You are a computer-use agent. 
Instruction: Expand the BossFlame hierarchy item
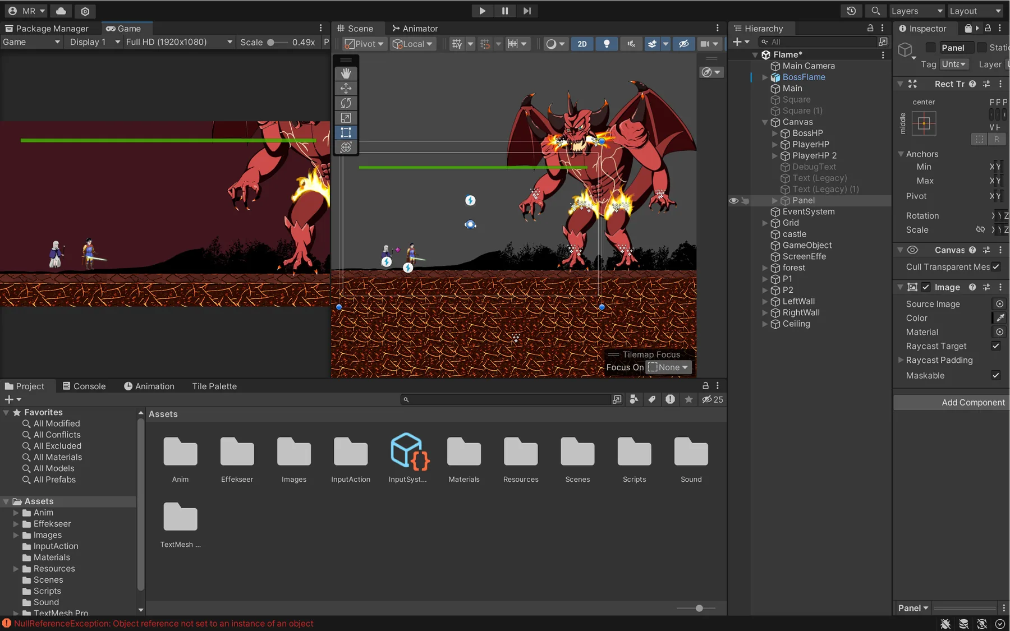(x=765, y=77)
